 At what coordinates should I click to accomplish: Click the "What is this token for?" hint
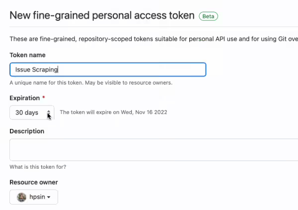tap(38, 167)
